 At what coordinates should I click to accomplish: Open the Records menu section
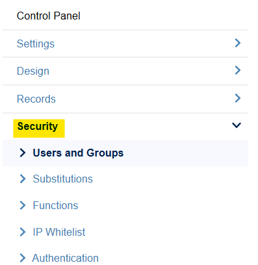pyautogui.click(x=36, y=99)
